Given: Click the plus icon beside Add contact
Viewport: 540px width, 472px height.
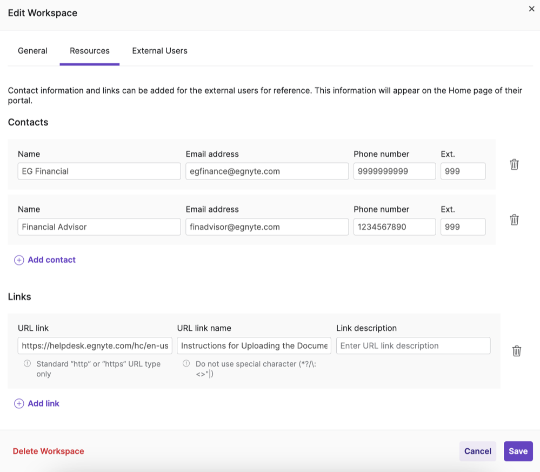Looking at the screenshot, I should tap(19, 260).
